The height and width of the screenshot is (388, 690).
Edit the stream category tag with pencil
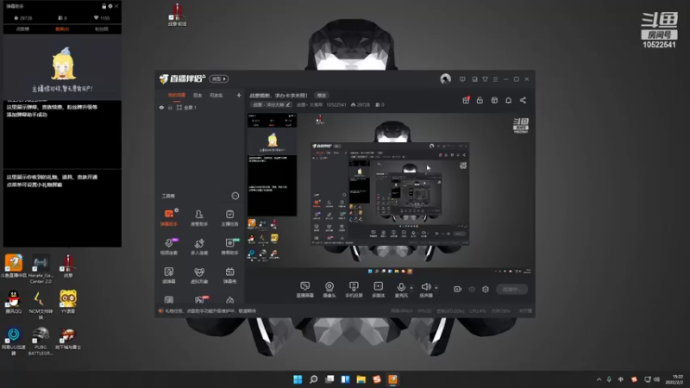click(271, 104)
